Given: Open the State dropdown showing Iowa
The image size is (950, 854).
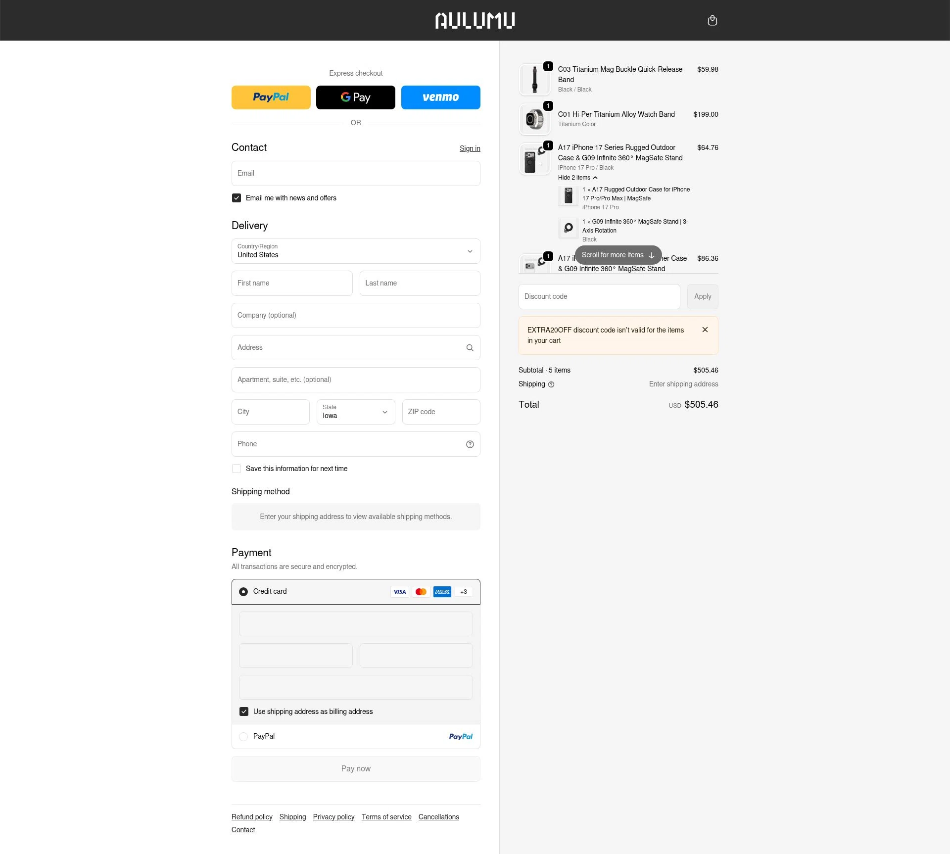Looking at the screenshot, I should tap(355, 412).
